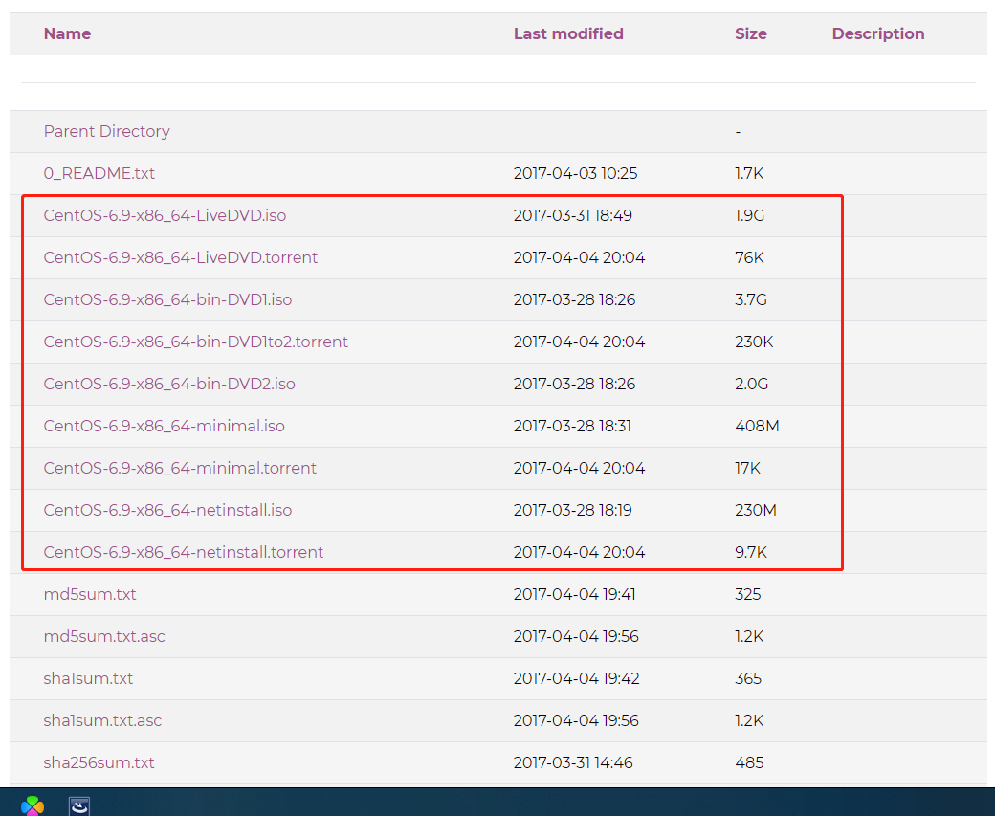This screenshot has height=816, width=995.
Task: Select the 325 size of md5sum.txt
Action: tap(747, 595)
